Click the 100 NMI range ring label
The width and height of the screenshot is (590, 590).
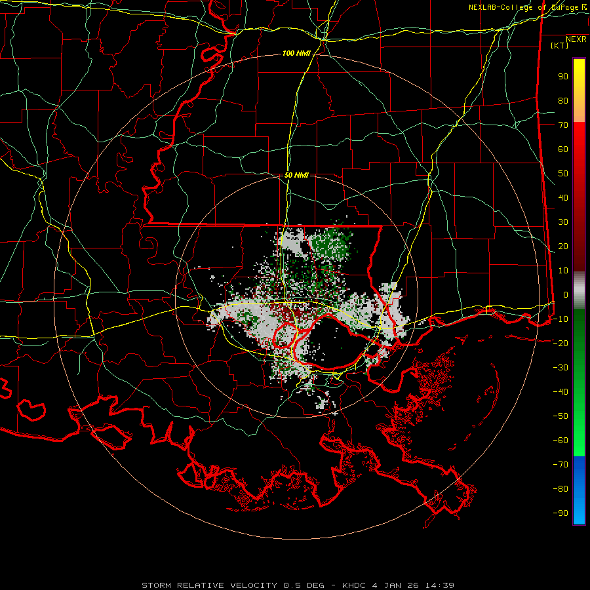(x=296, y=54)
